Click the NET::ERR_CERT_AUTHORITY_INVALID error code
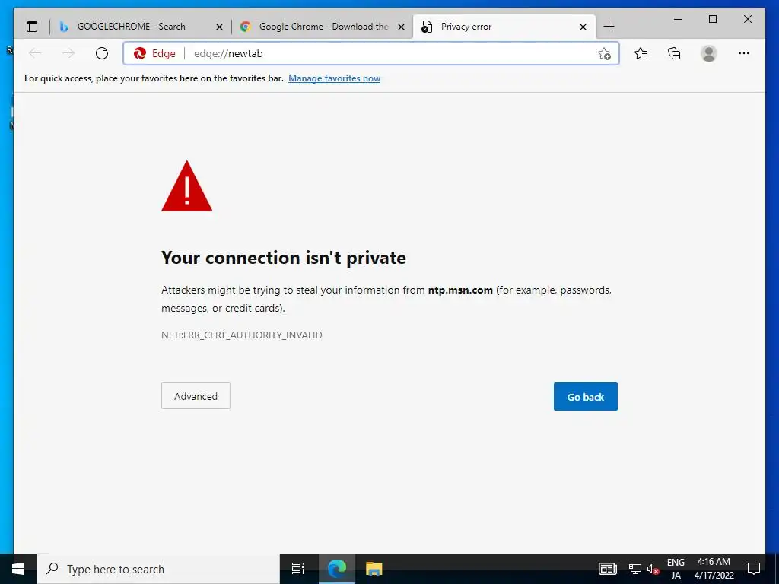Image resolution: width=779 pixels, height=584 pixels. [x=241, y=335]
